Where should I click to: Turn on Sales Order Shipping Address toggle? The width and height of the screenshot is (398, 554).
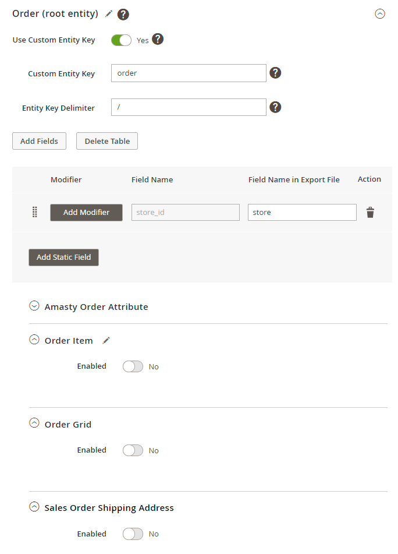click(133, 534)
